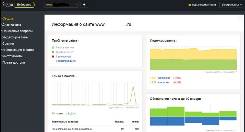Image resolution: width=245 pixels, height=132 pixels.
Task: Open the Вебмастер home badge
Action: 24,5
